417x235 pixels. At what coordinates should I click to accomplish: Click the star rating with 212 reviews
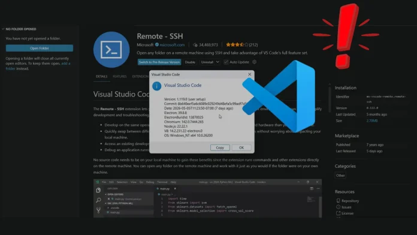tap(241, 45)
